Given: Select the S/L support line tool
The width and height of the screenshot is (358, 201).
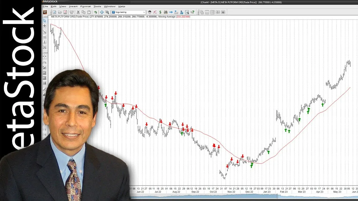Looking at the screenshot, I should pos(44,47).
